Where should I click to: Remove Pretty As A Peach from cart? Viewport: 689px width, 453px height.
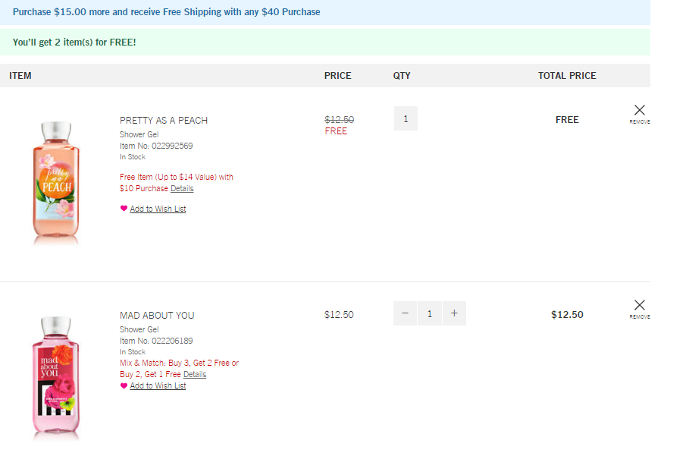639,112
